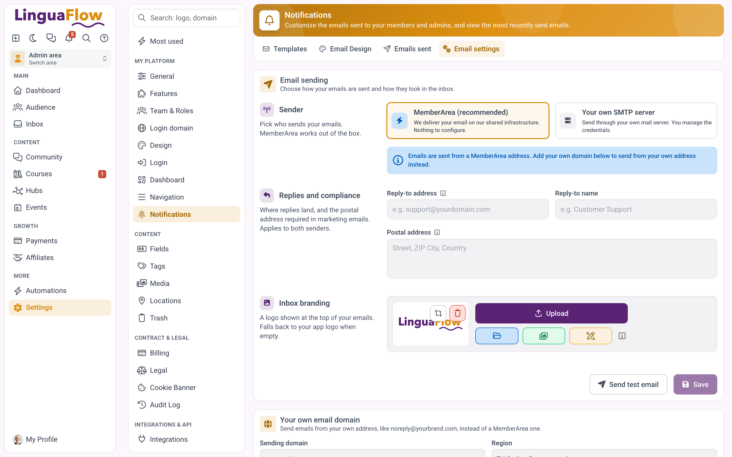Switch to the Email settings tab
The width and height of the screenshot is (732, 457).
pos(471,49)
